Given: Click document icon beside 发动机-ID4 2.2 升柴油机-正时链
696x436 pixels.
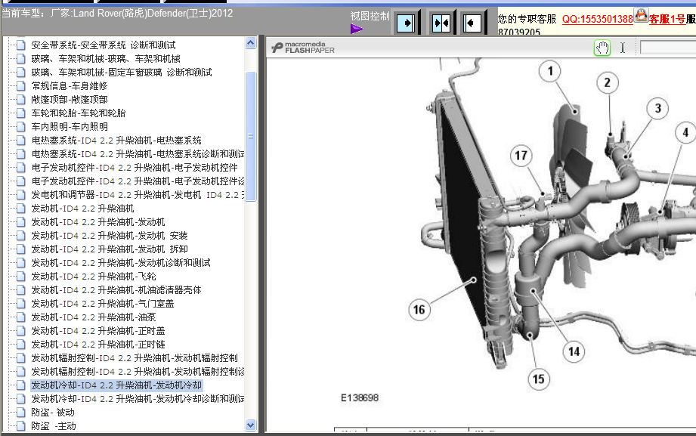Looking at the screenshot, I should [21, 345].
